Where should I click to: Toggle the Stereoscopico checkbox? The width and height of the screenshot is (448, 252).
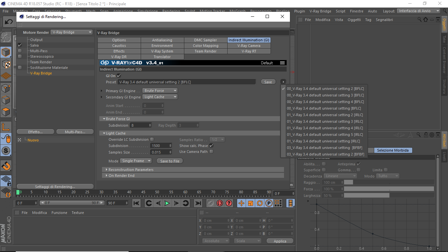tap(20, 56)
